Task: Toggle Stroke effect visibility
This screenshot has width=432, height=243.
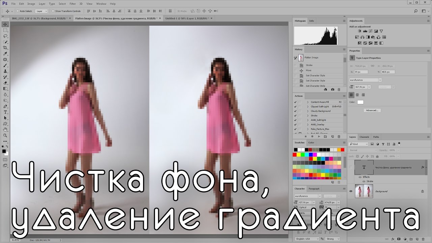Action: tap(364, 181)
